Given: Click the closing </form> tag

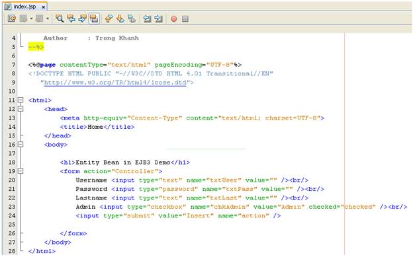Looking at the screenshot, I should coord(73,233).
